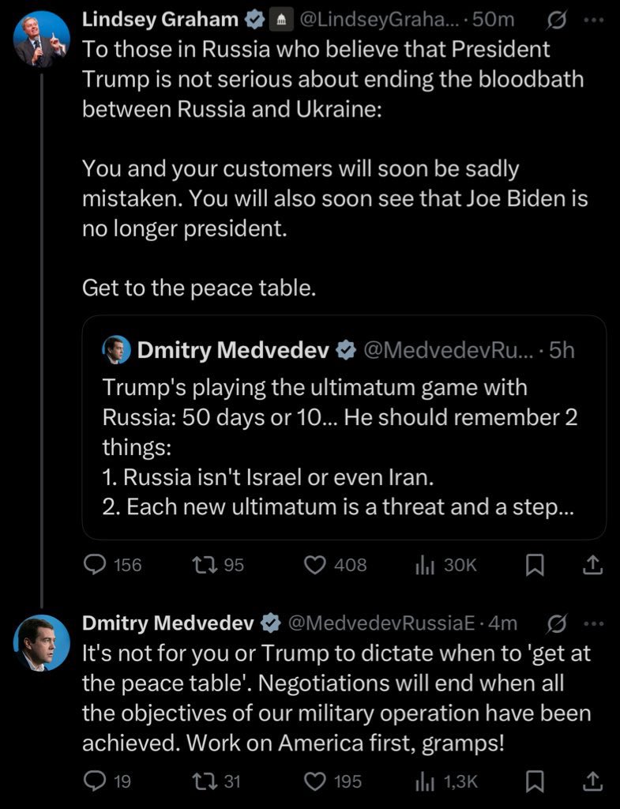Click Lindsey Graham display name
Viewport: 620px width, 809px height.
pos(160,20)
